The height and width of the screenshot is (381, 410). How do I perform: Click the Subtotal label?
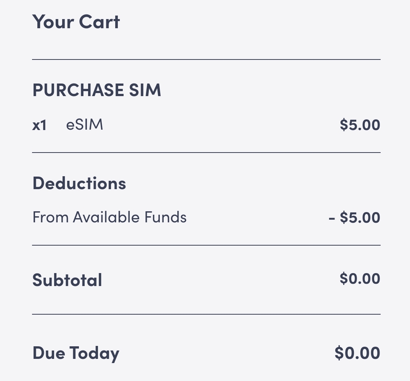click(x=68, y=280)
